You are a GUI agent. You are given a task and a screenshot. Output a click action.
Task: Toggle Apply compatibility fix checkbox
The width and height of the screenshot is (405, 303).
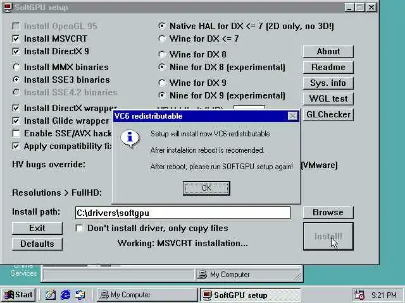(x=16, y=146)
